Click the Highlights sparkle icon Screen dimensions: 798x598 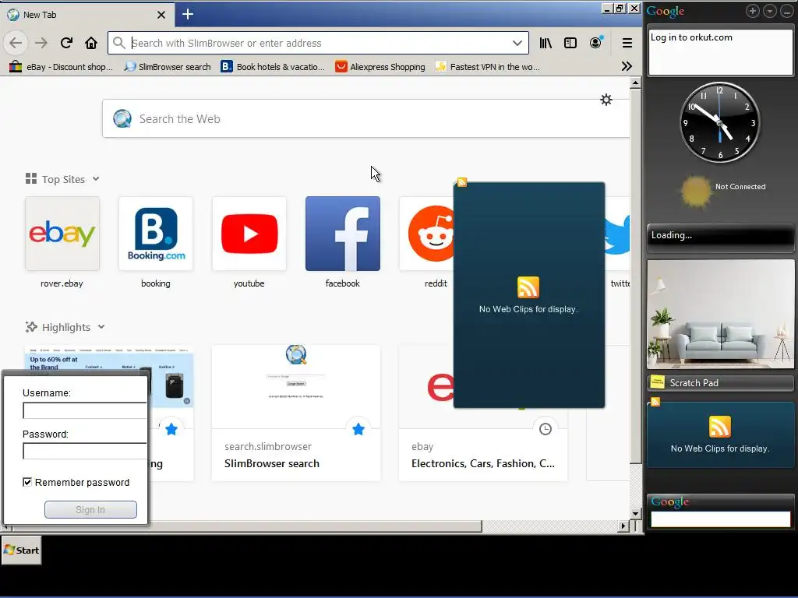coord(31,327)
